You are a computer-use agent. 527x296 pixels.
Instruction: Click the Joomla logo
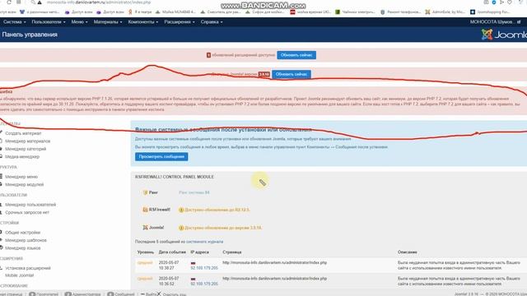[x=503, y=35]
